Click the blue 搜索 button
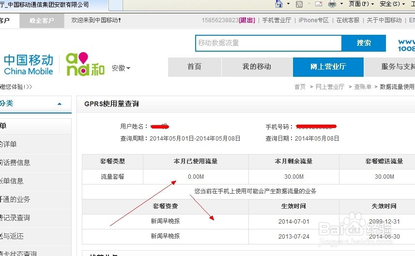The width and height of the screenshot is (415, 256). tap(364, 43)
